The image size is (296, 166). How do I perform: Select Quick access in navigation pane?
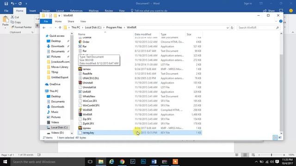tap(57, 36)
